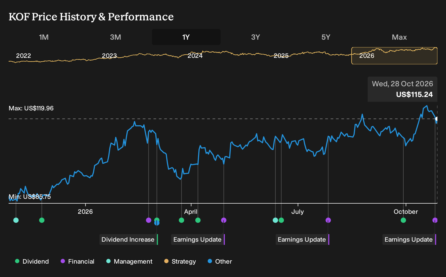The height and width of the screenshot is (277, 446).
Task: Open the 5Y price history tab
Action: click(x=326, y=37)
